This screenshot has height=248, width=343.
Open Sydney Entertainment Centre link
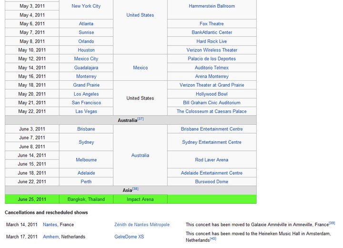(212, 142)
